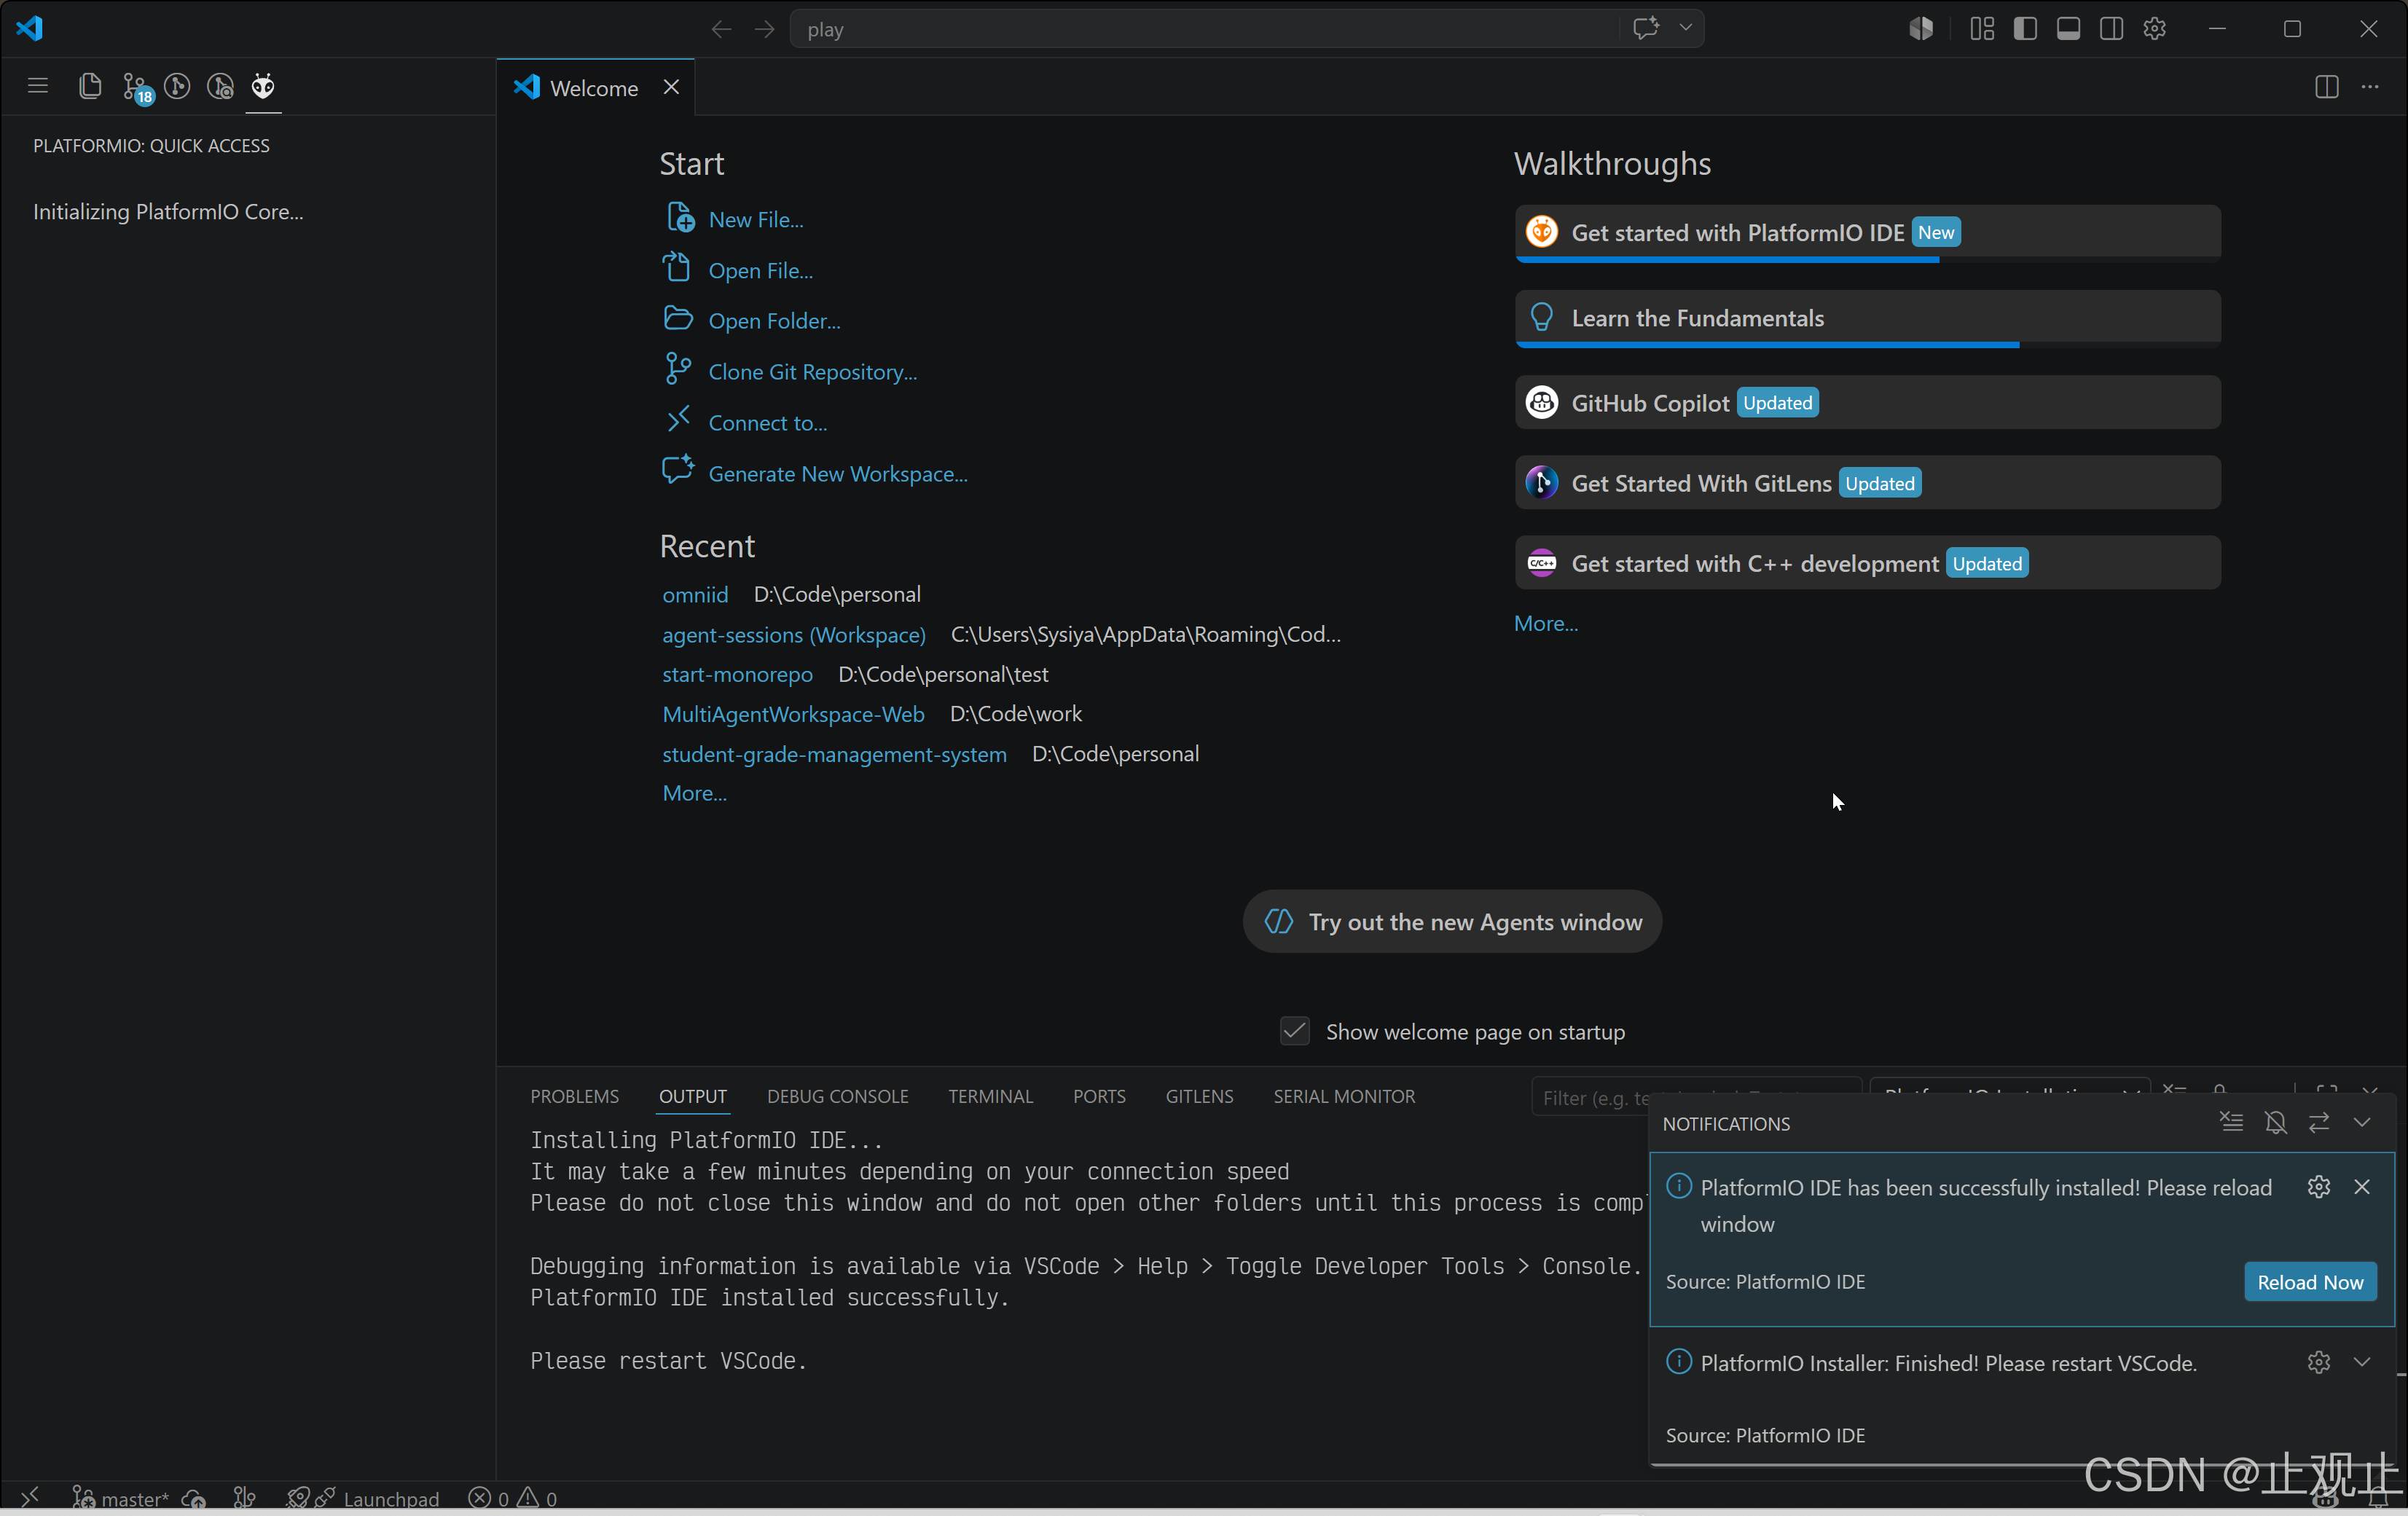Click Generate New Workspace... link
This screenshot has height=1516, width=2408.
pyautogui.click(x=838, y=473)
